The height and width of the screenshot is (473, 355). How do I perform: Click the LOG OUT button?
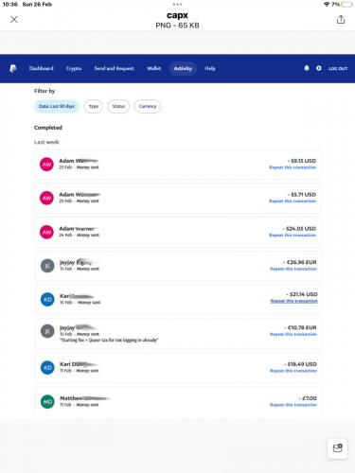pyautogui.click(x=338, y=68)
